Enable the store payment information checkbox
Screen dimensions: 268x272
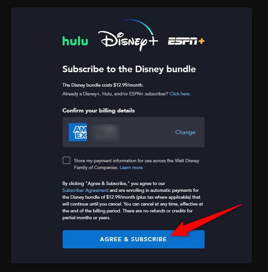(66, 160)
